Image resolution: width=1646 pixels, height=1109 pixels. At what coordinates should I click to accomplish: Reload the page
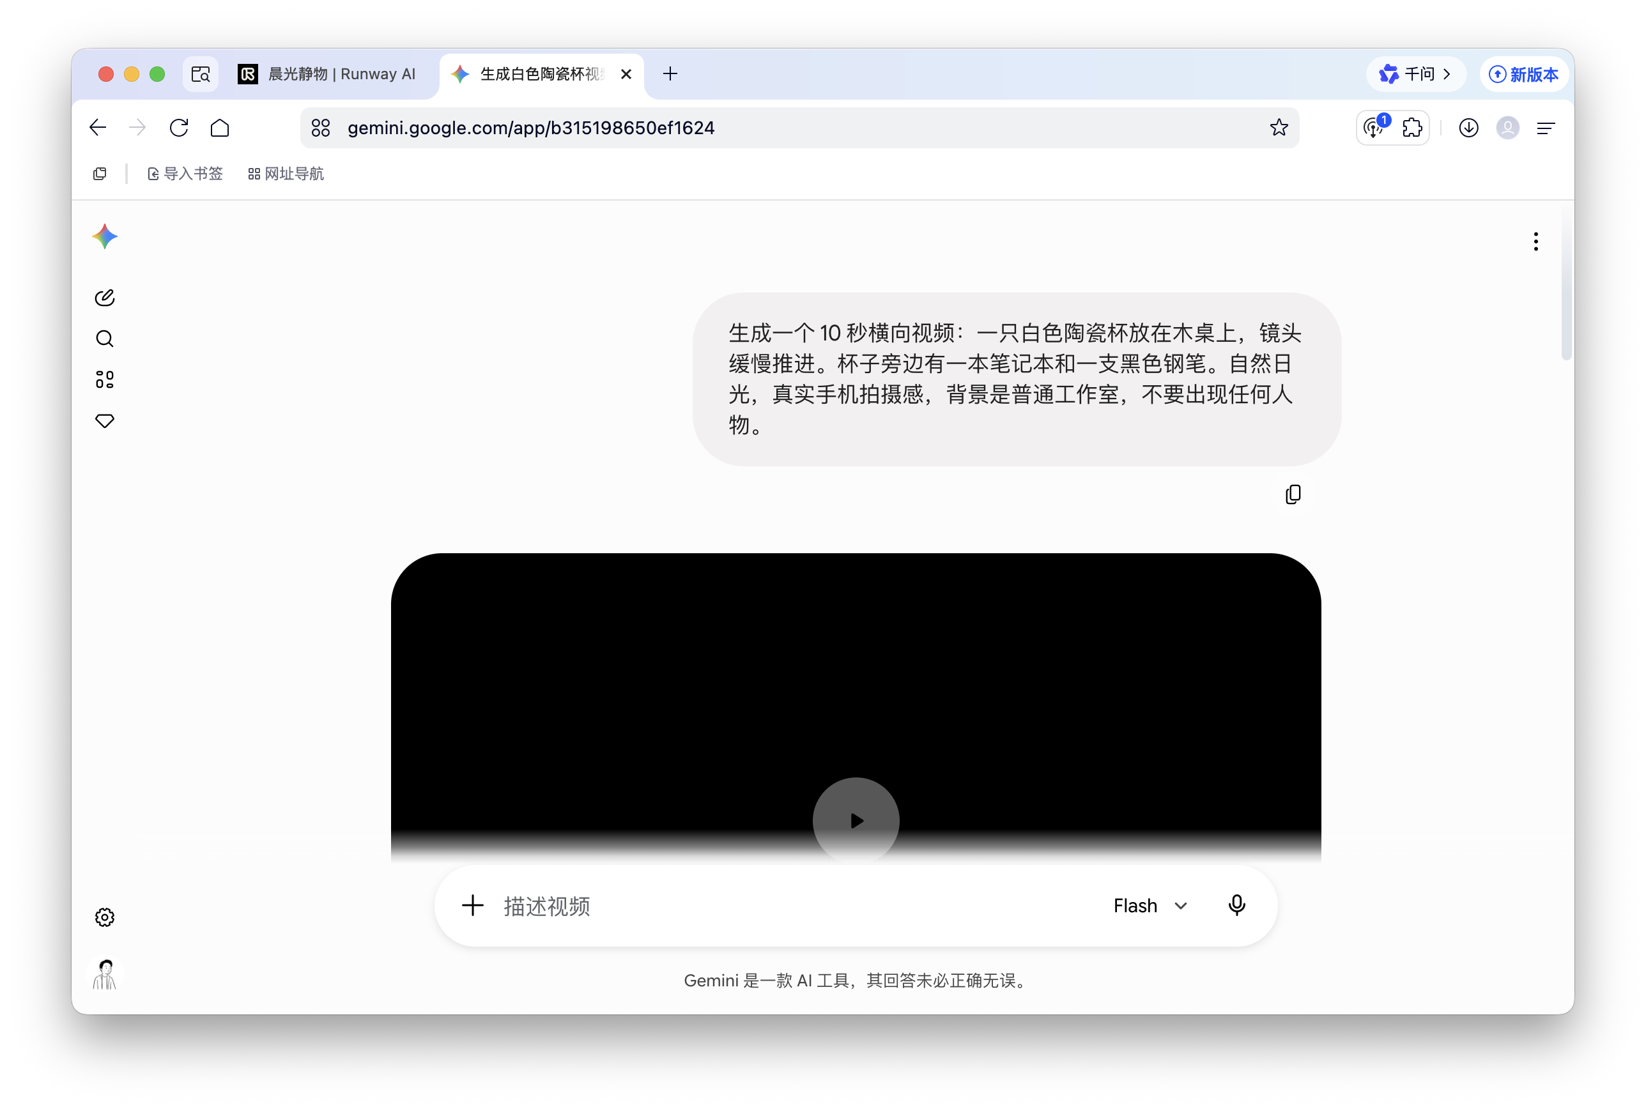179,128
